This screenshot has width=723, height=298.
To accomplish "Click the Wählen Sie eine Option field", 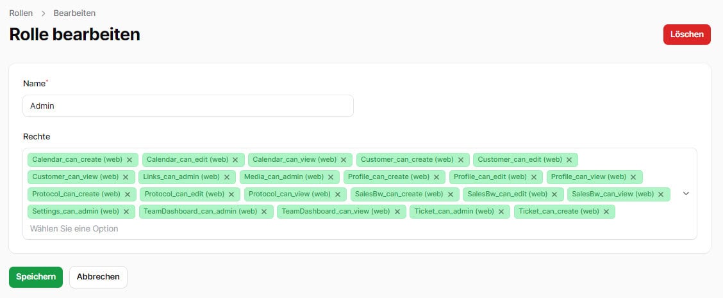I will point(74,228).
